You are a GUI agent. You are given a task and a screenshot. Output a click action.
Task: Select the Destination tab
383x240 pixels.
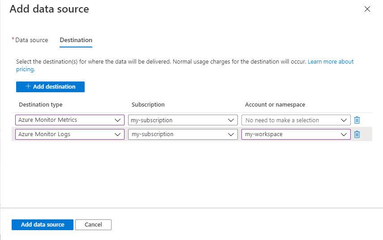pos(76,40)
